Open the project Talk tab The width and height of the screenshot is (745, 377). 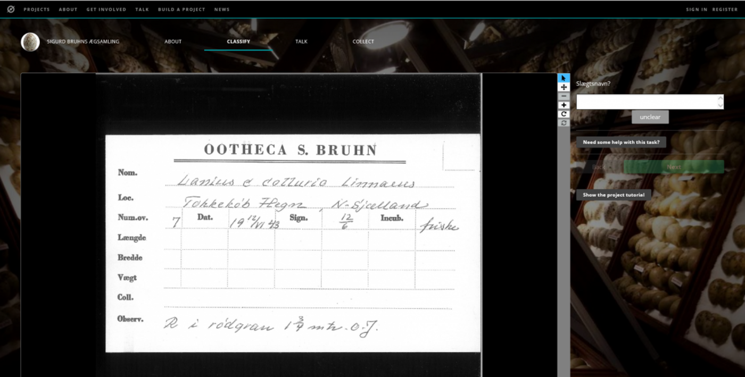(x=301, y=41)
